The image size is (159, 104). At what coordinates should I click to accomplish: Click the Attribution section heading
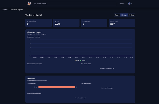pos(31,79)
